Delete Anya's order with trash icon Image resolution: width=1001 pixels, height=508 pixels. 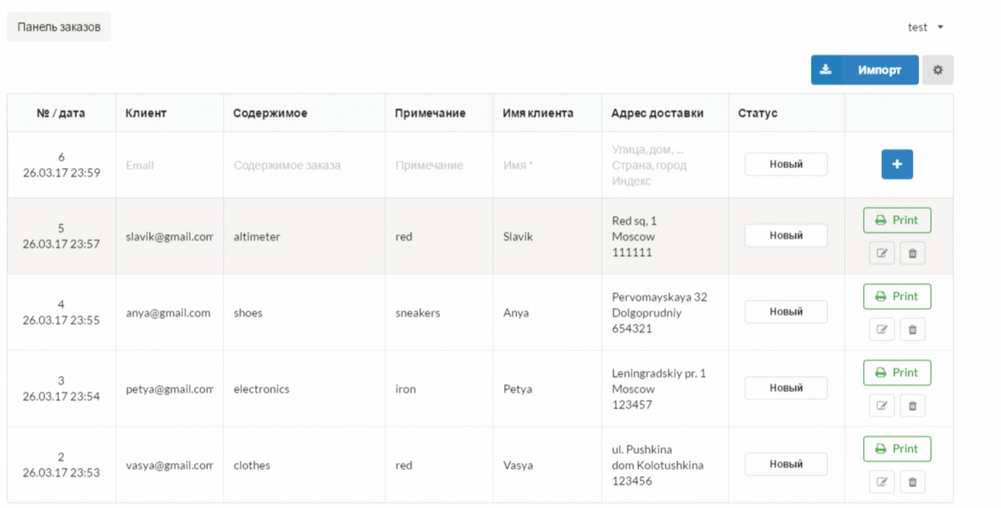click(x=912, y=330)
